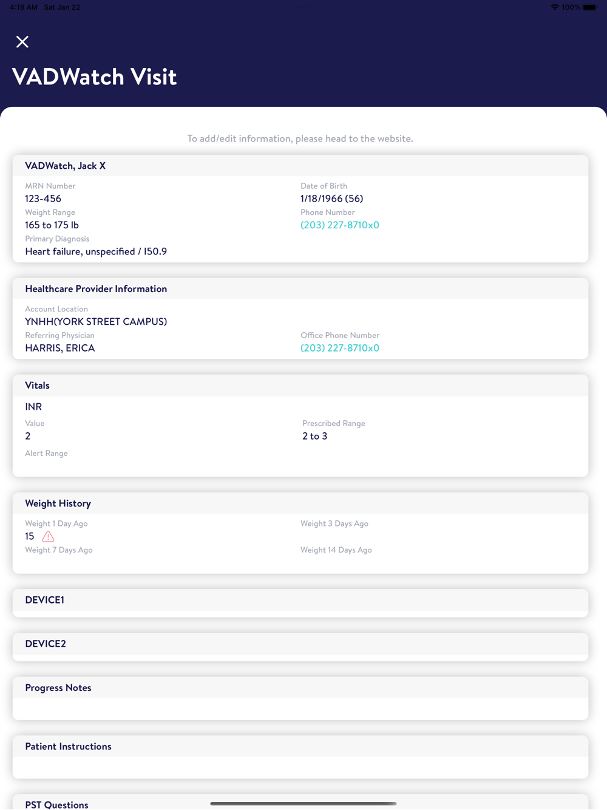Screen dimensions: 607x810
Task: Call the Office Phone Number link
Action: 340,348
